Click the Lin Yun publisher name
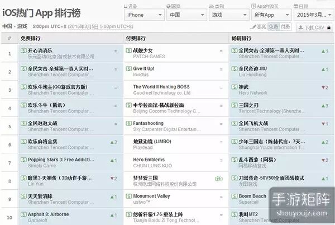335x225 pixels. [36, 184]
